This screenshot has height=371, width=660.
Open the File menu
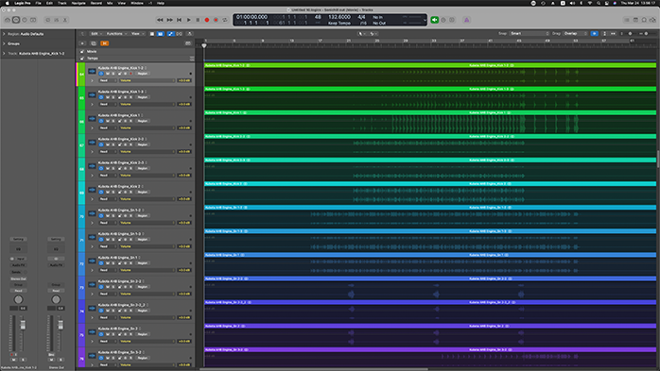(39, 3)
